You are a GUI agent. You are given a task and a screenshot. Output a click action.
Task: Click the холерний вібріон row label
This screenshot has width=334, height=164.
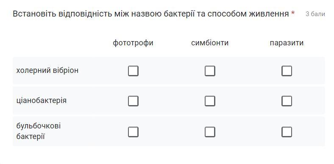pyautogui.click(x=47, y=70)
